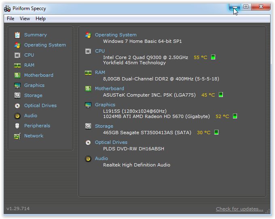This screenshot has width=275, height=219.
Task: Click "ASUSTeK Computer INC. P5K (LGA775)" text
Action: click(x=149, y=95)
